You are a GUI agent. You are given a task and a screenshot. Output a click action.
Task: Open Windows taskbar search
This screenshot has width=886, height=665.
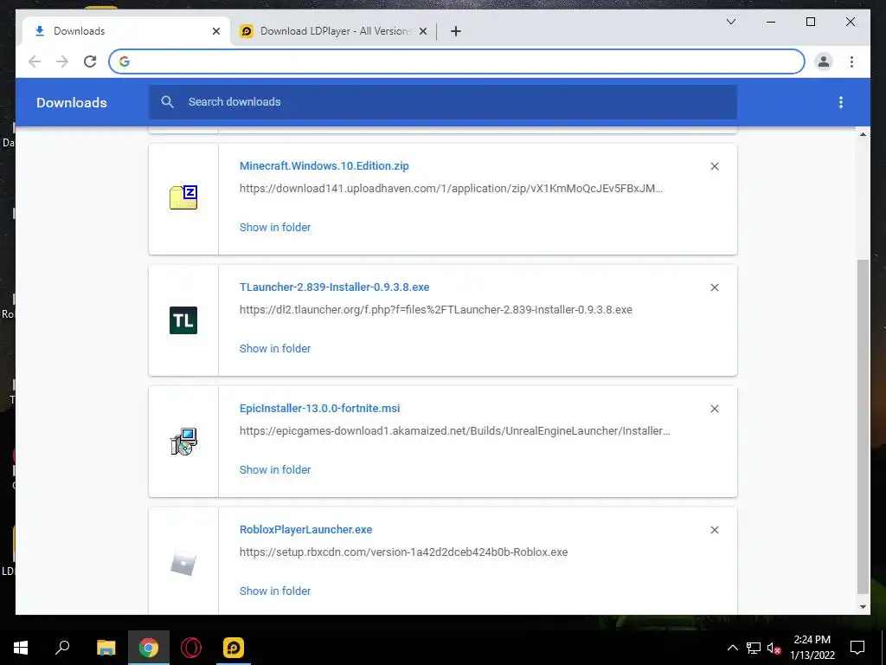(x=62, y=648)
